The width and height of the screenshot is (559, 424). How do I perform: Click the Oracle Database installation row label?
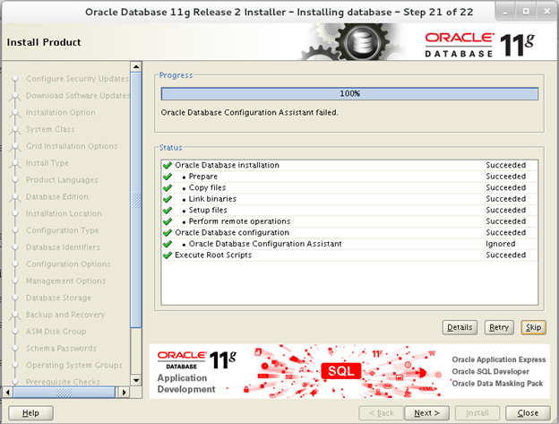227,166
